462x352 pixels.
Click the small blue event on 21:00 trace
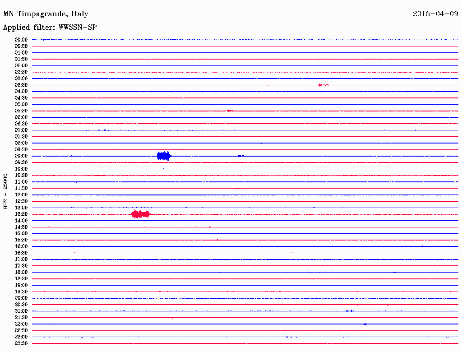[349, 311]
